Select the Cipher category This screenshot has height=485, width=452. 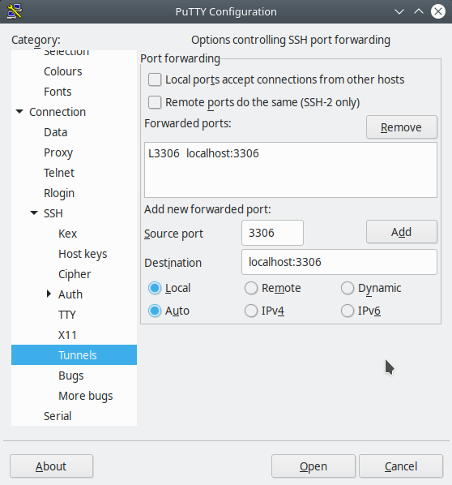click(x=75, y=274)
